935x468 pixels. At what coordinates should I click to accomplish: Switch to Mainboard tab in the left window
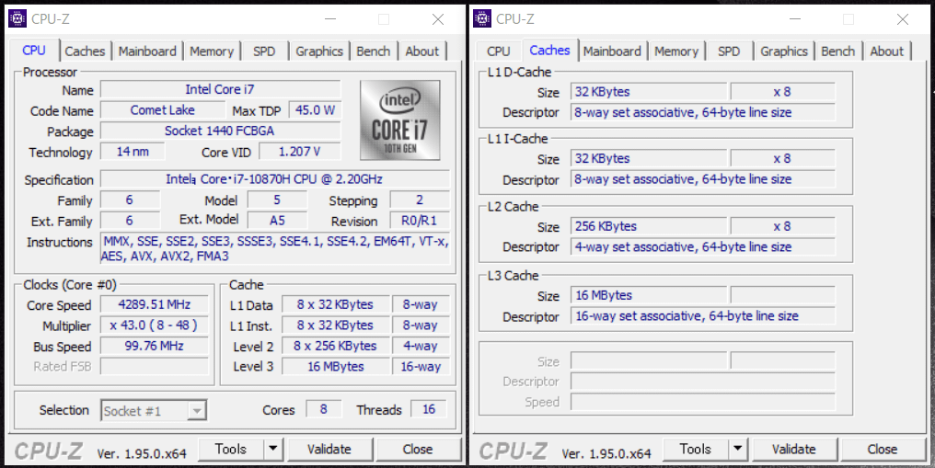pos(147,51)
